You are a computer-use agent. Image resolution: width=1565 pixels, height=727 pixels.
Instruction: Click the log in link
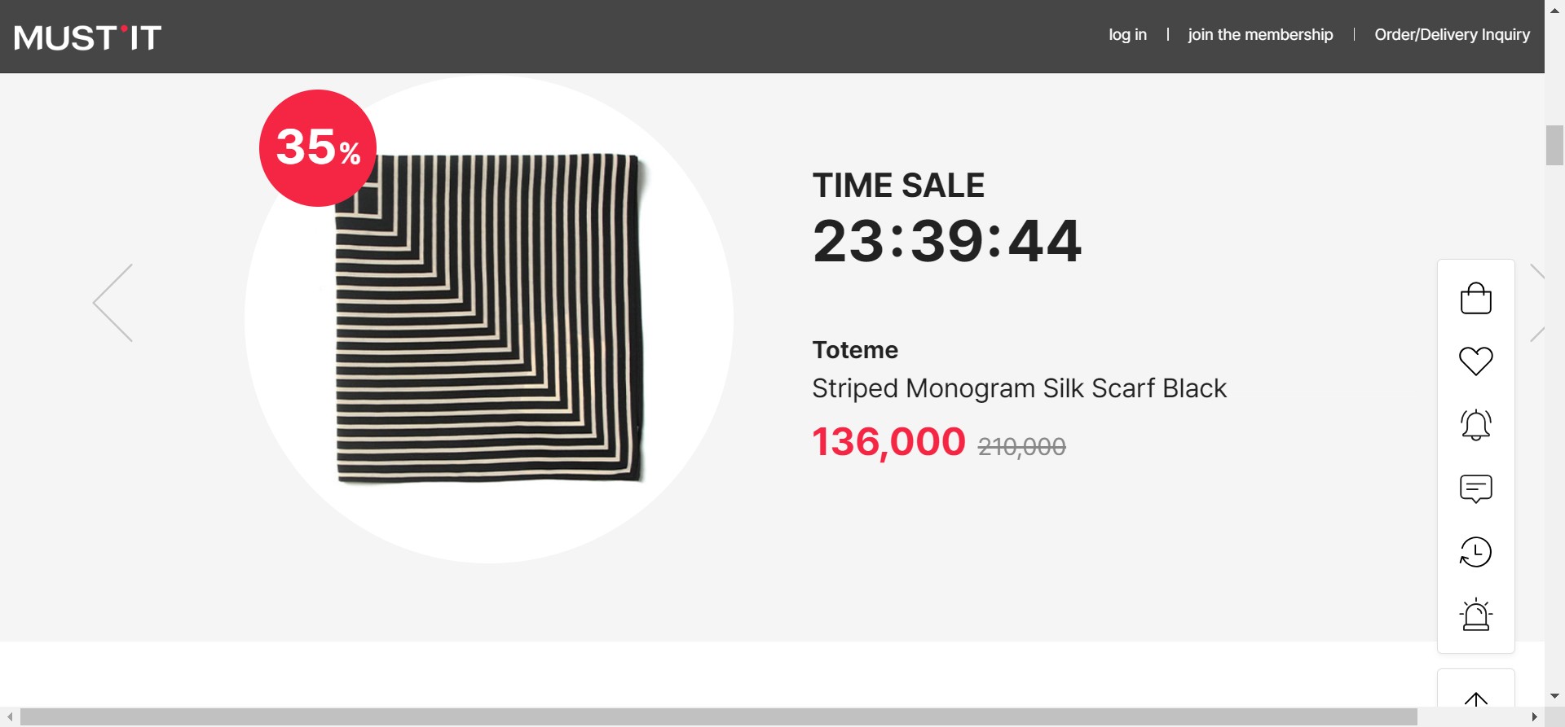[1127, 35]
